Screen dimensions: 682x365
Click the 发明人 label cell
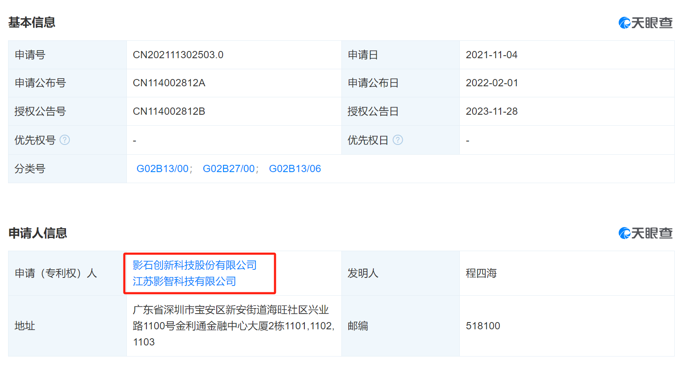click(x=401, y=273)
